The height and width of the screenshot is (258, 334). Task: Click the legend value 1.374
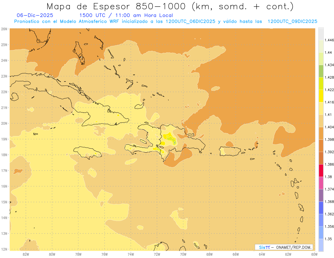coord(329,189)
